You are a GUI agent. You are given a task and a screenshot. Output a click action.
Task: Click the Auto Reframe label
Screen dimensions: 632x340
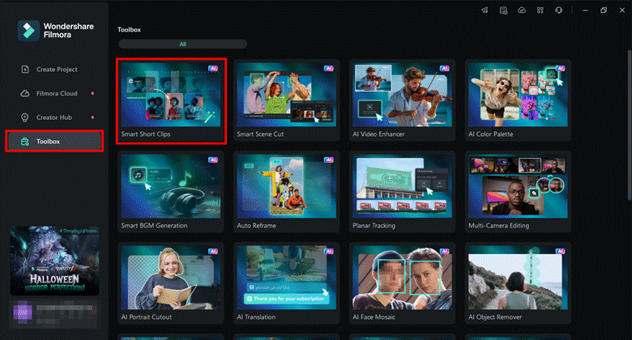[x=256, y=226]
